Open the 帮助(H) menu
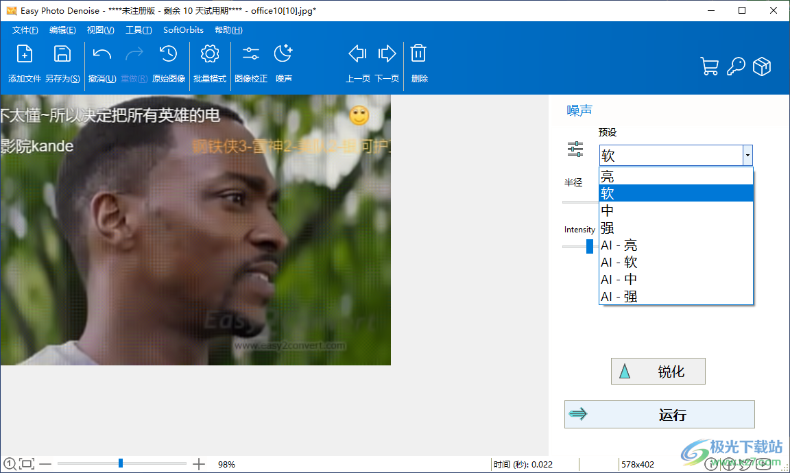 [228, 30]
